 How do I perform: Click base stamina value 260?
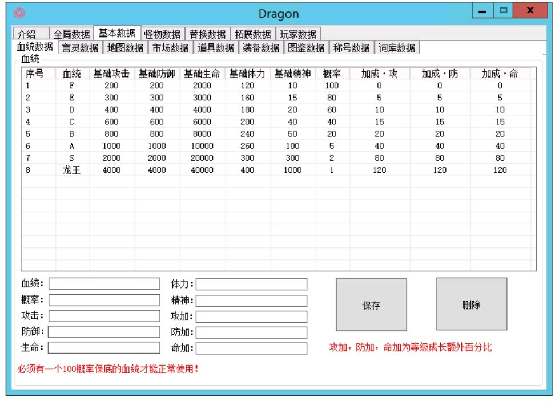click(247, 146)
